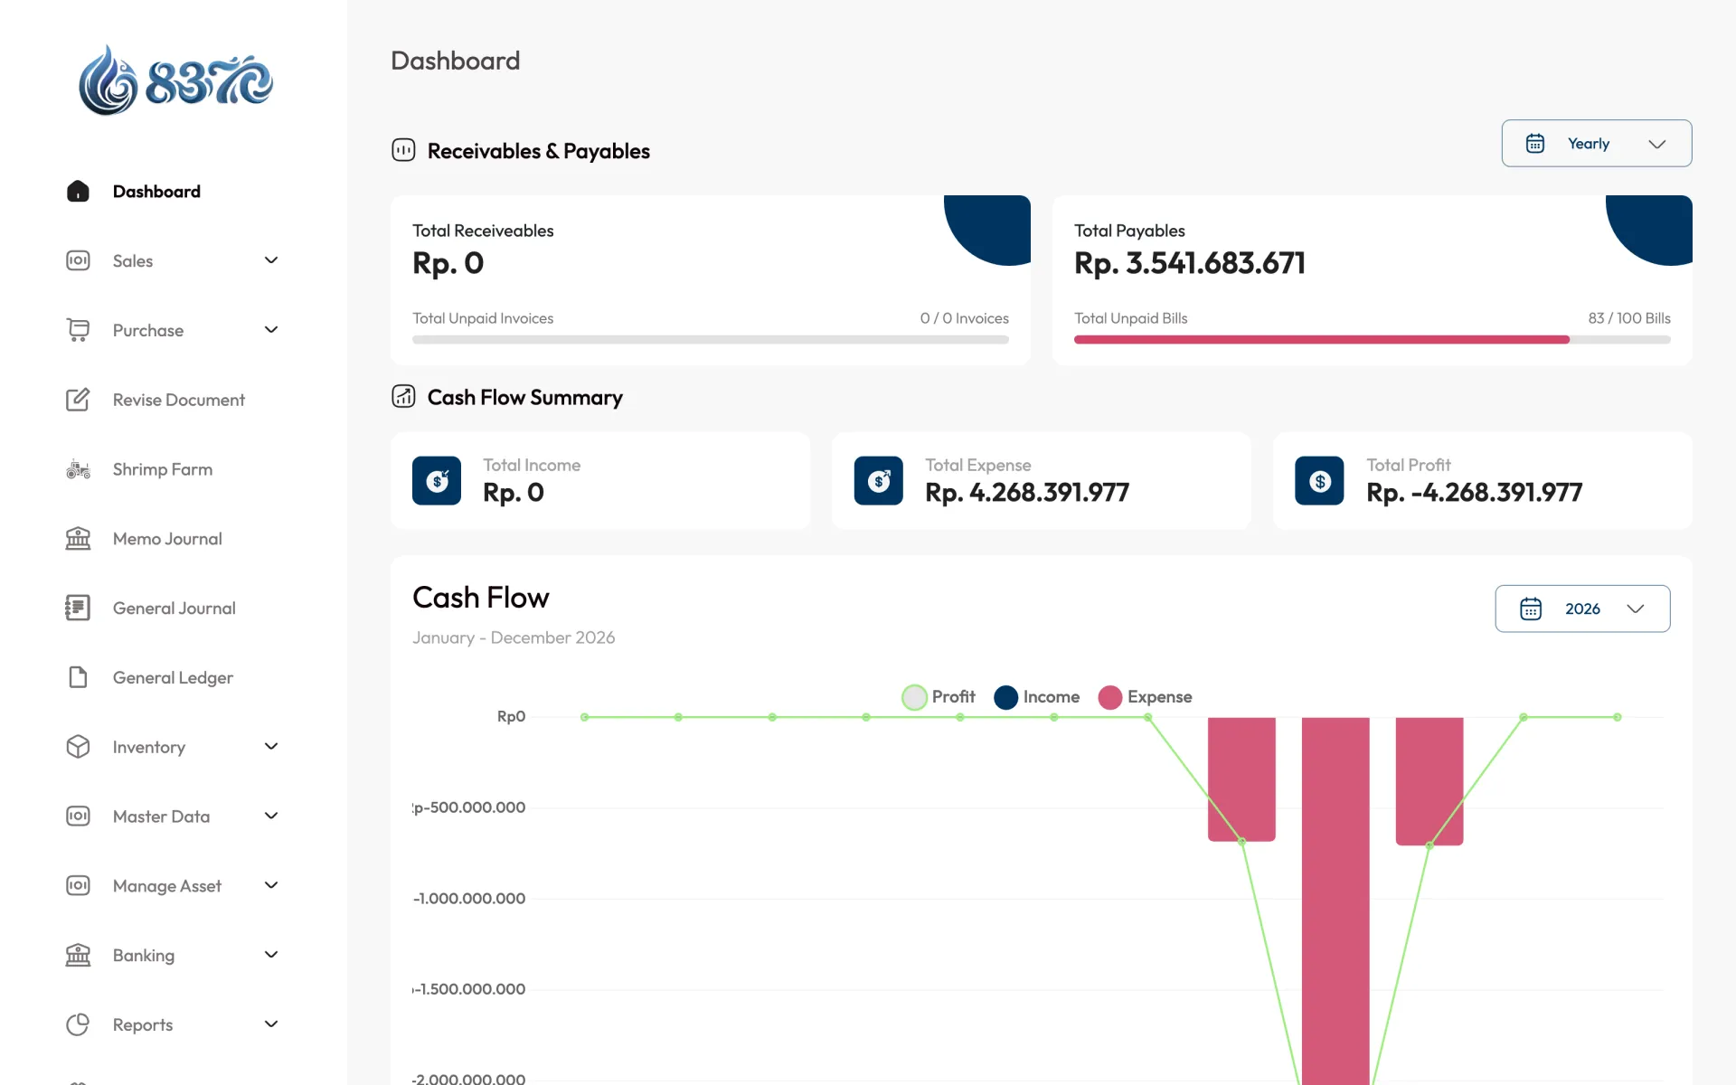Open the General Ledger menu item
The height and width of the screenshot is (1085, 1736).
pos(174,677)
